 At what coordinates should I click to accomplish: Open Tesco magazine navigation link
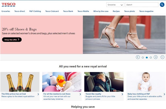coord(146,11)
